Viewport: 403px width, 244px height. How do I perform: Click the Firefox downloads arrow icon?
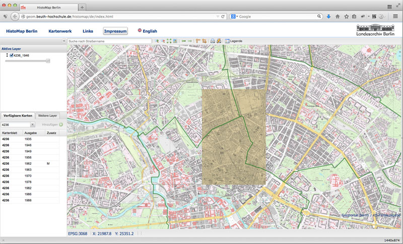tap(328, 17)
